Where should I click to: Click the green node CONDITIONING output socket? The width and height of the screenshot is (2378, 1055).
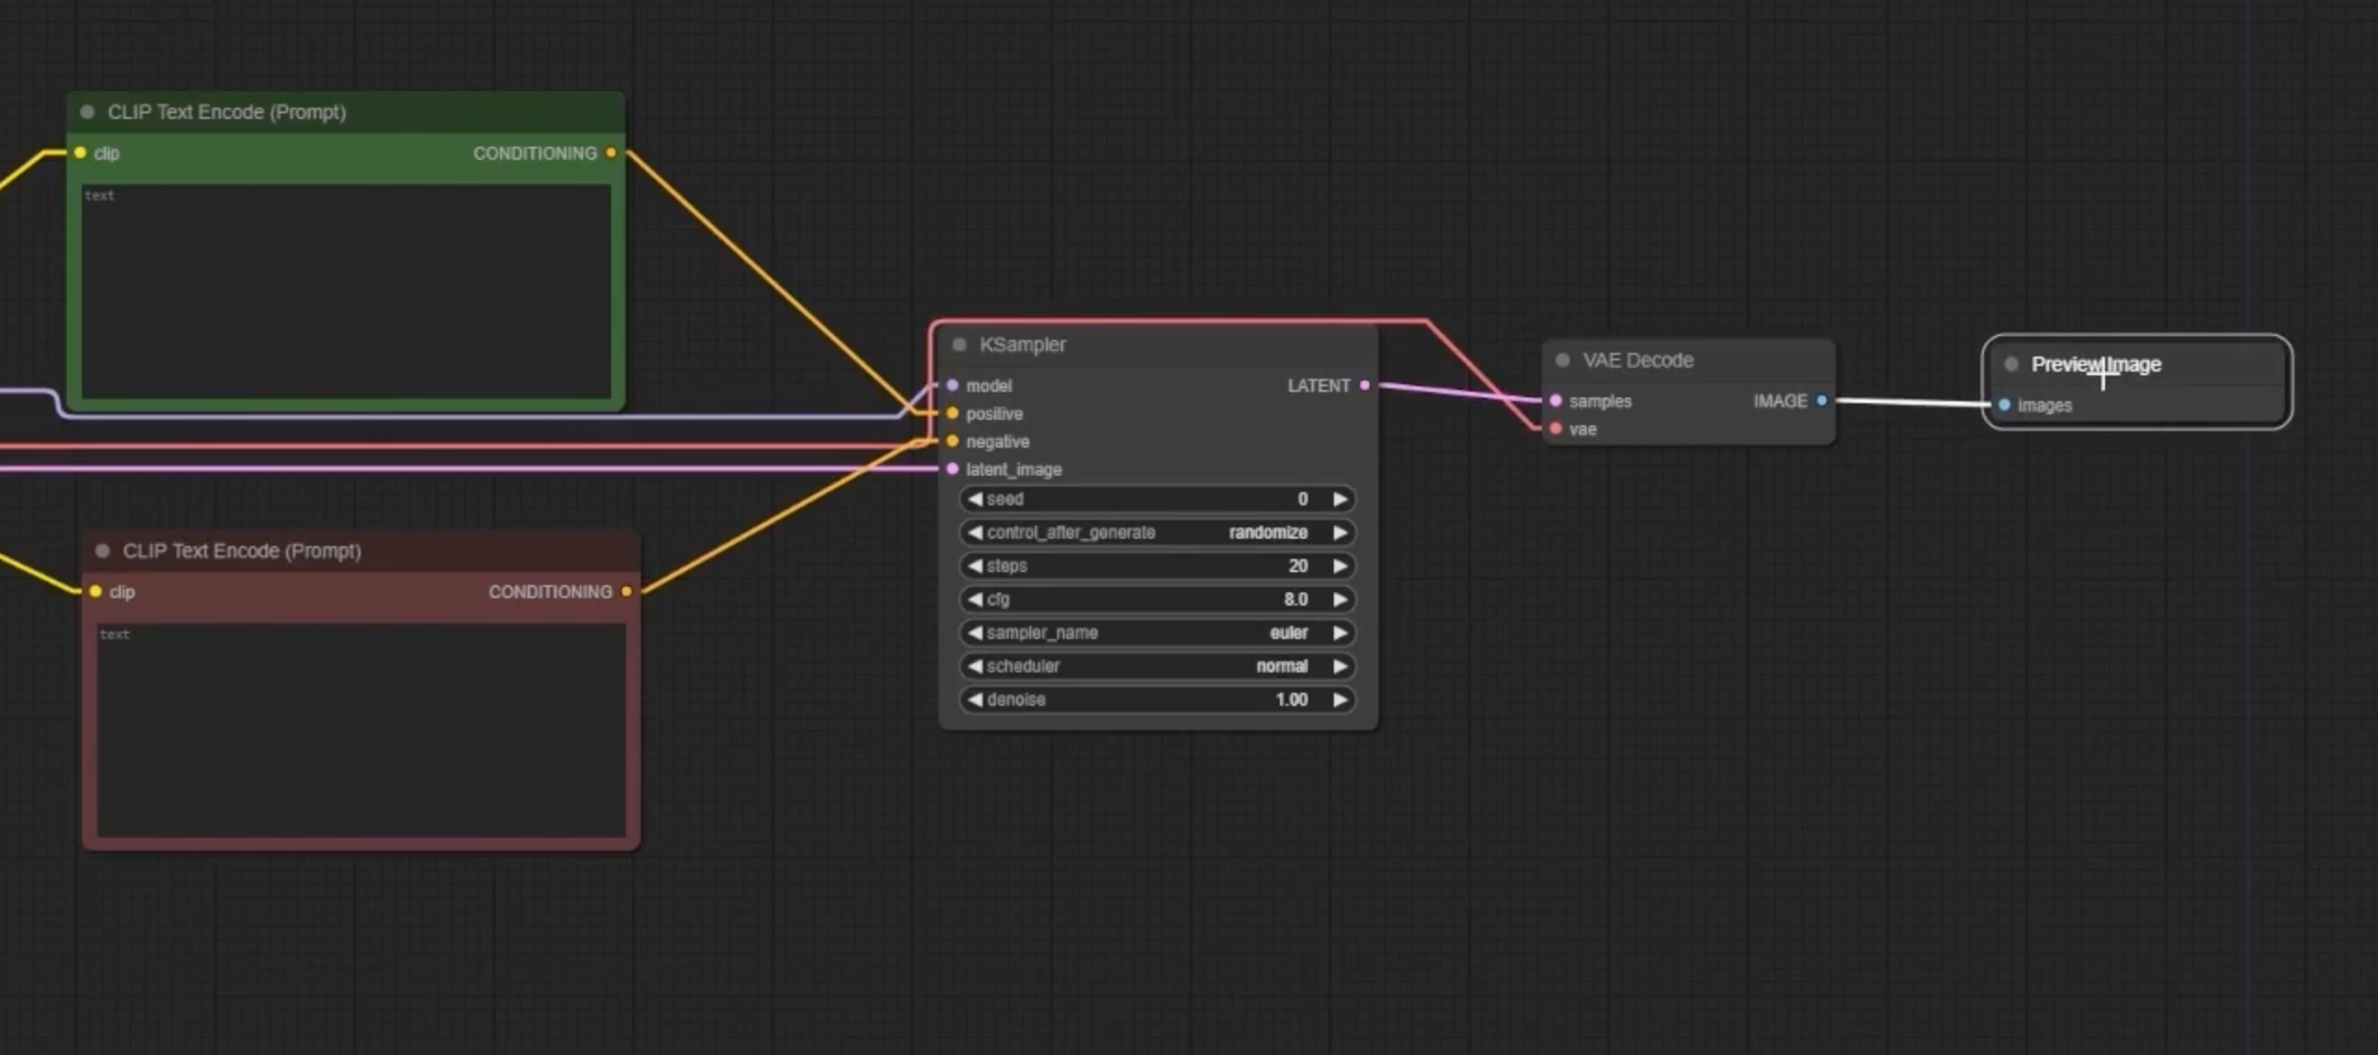tap(611, 153)
